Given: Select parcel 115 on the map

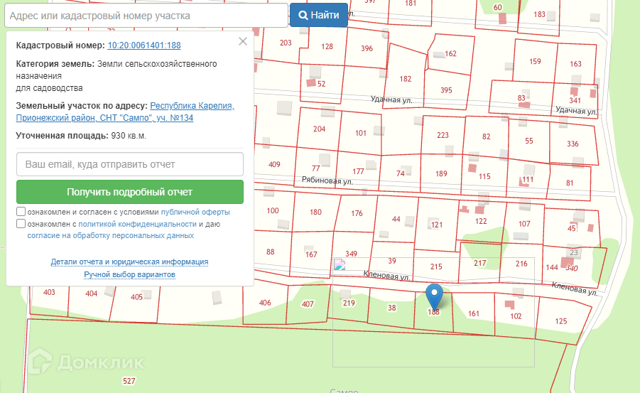Looking at the screenshot, I should tap(484, 176).
